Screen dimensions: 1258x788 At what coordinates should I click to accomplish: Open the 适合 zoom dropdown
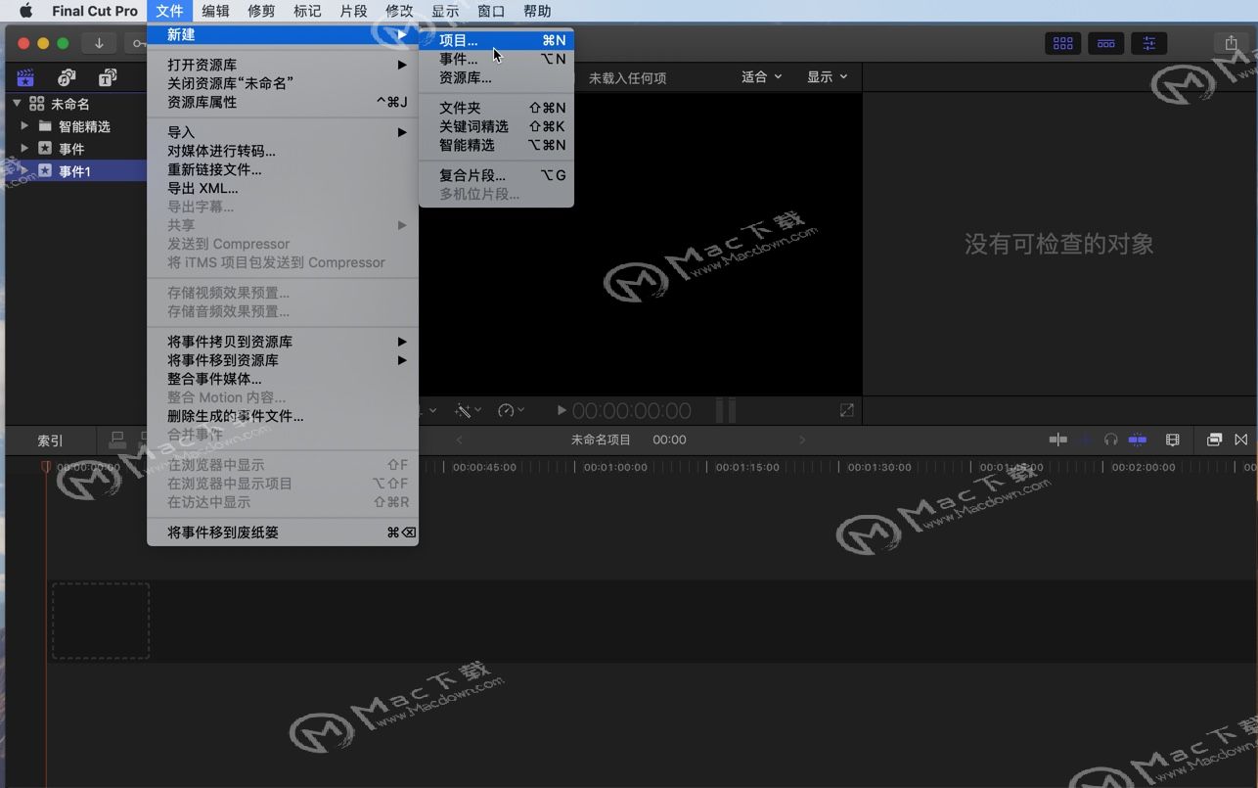[762, 76]
